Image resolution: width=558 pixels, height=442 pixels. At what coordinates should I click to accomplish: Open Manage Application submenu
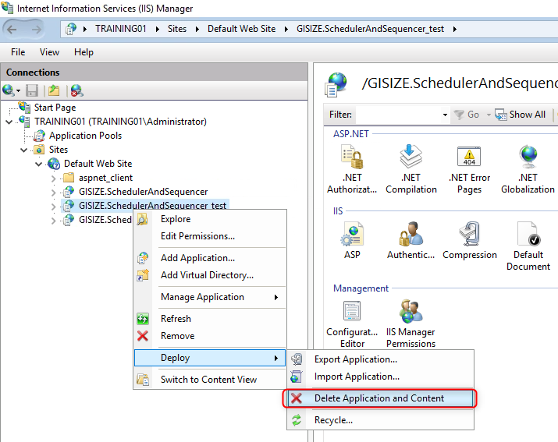coord(210,297)
